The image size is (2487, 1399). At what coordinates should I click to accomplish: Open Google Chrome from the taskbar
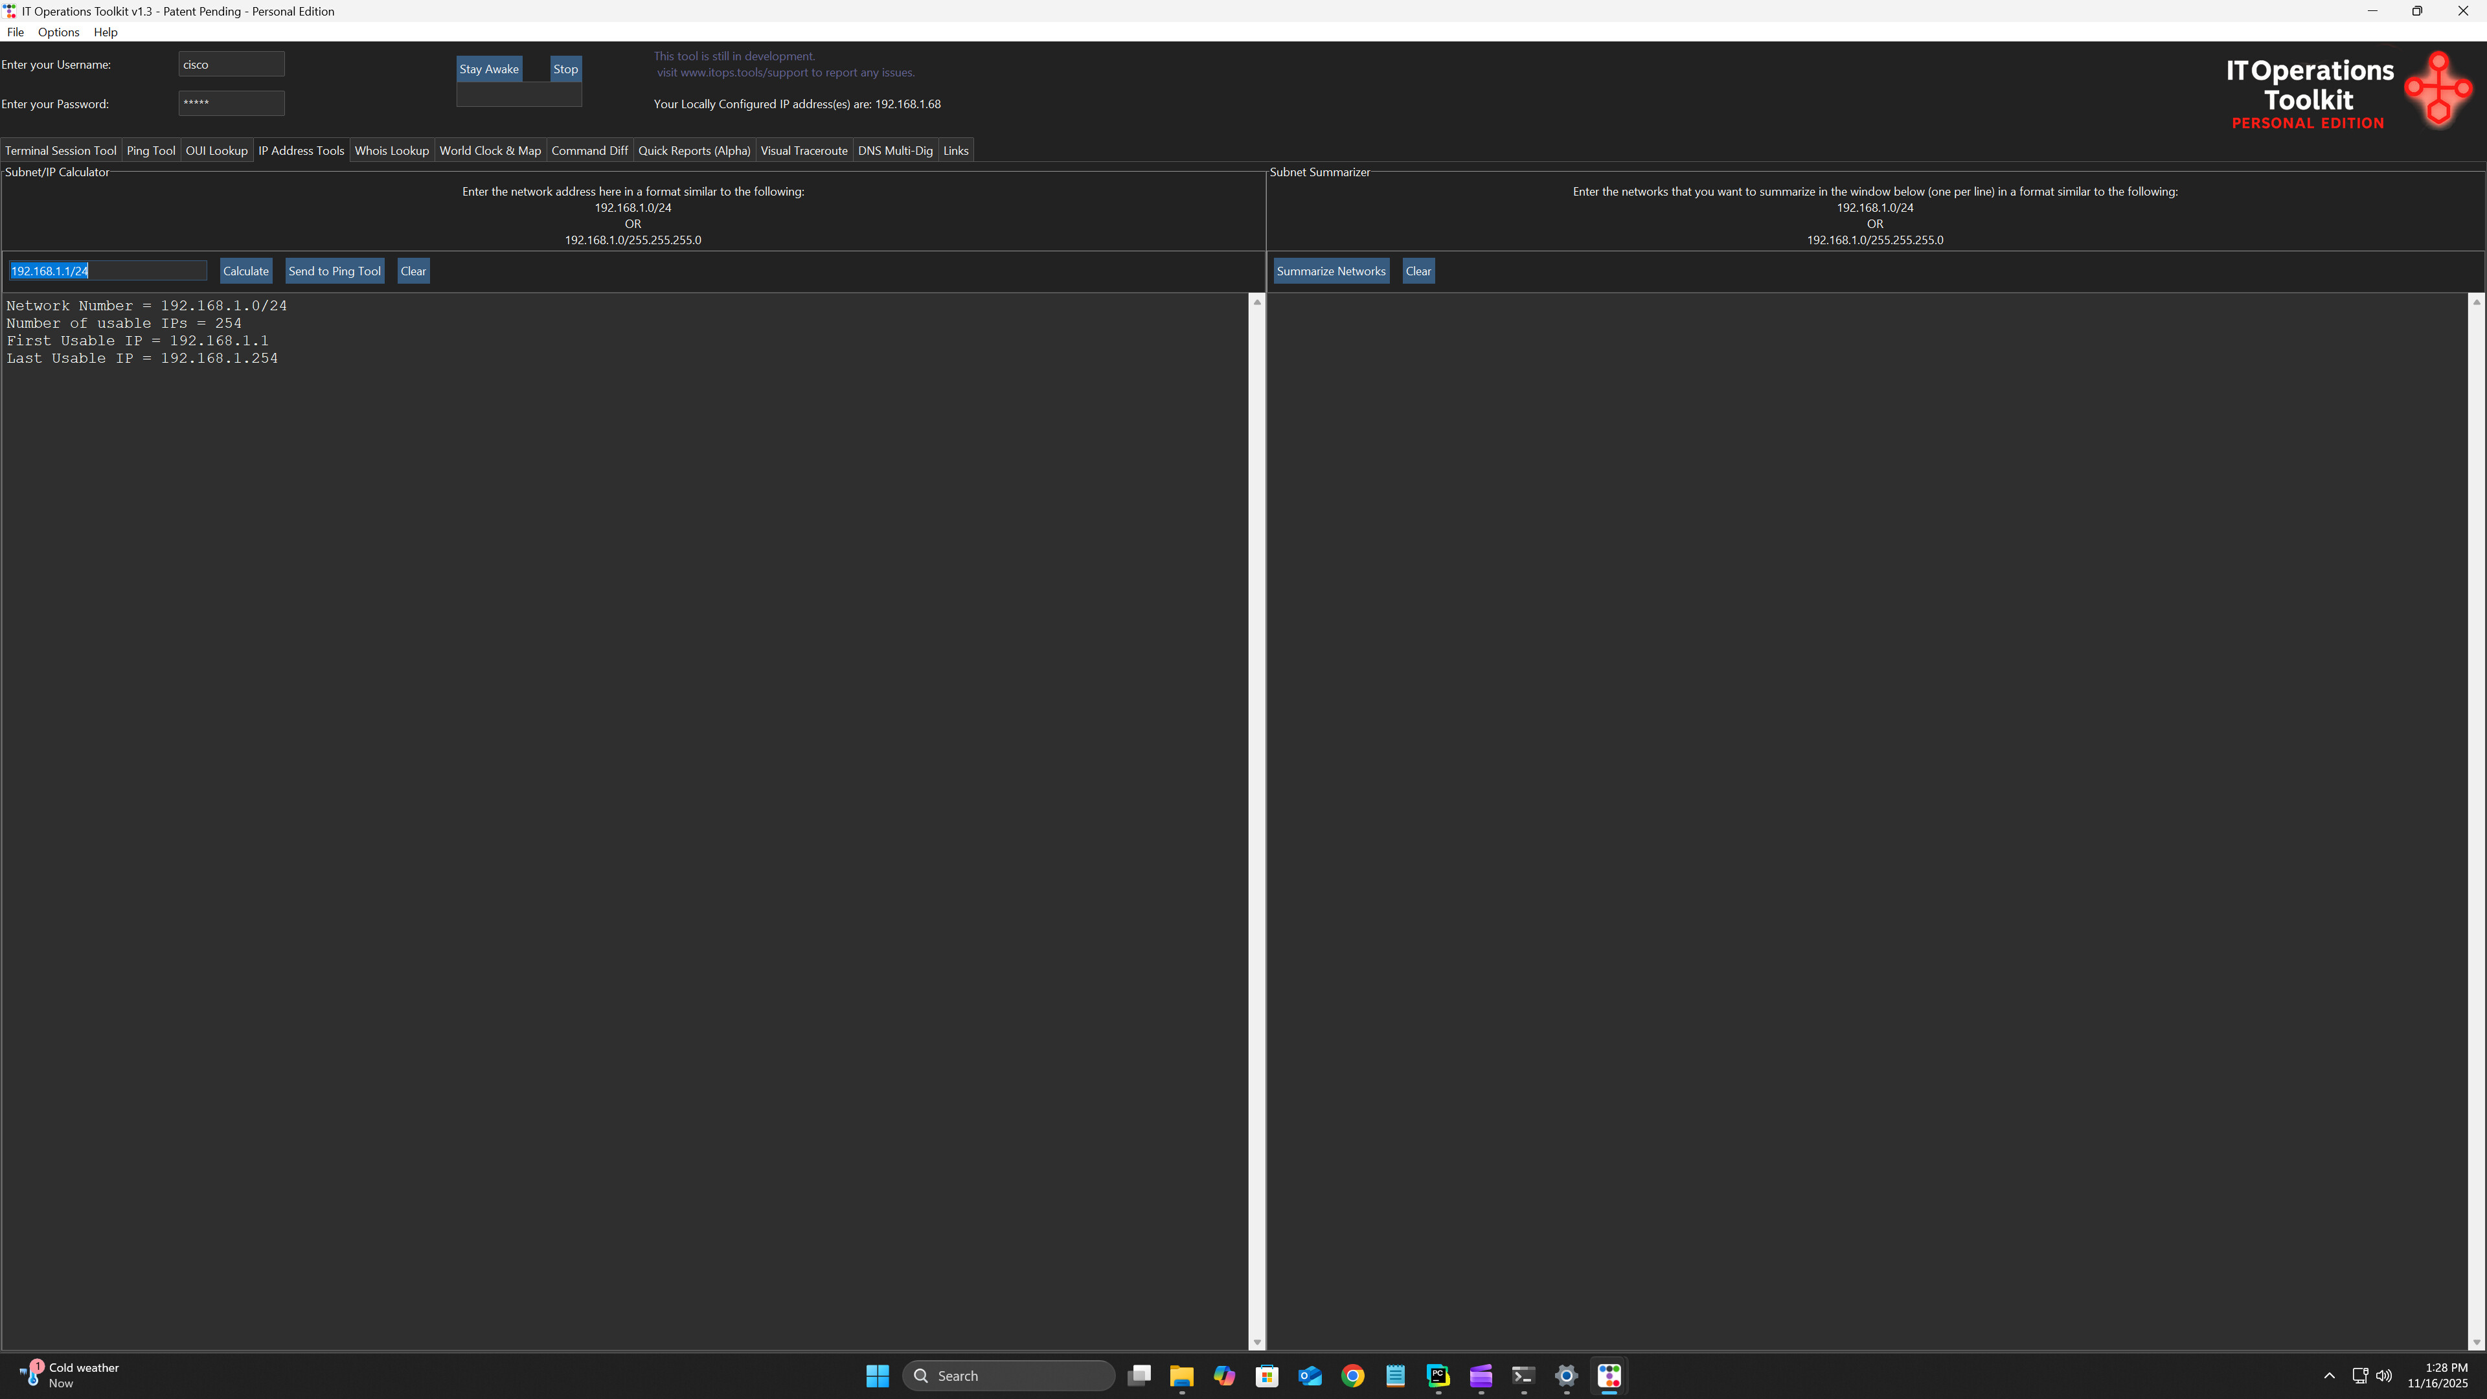point(1352,1375)
